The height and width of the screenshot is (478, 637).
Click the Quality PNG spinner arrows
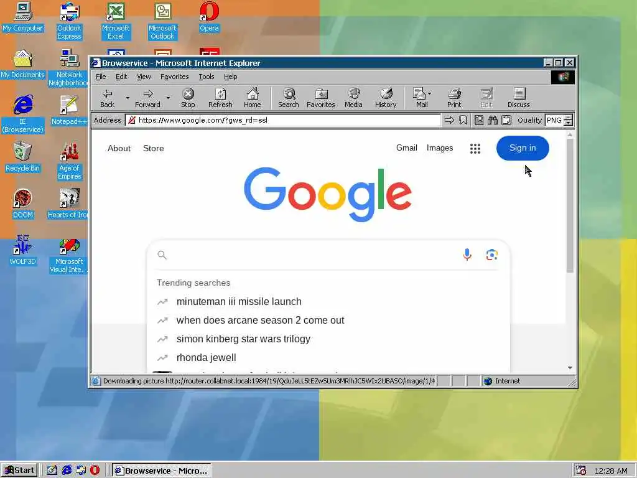click(569, 120)
